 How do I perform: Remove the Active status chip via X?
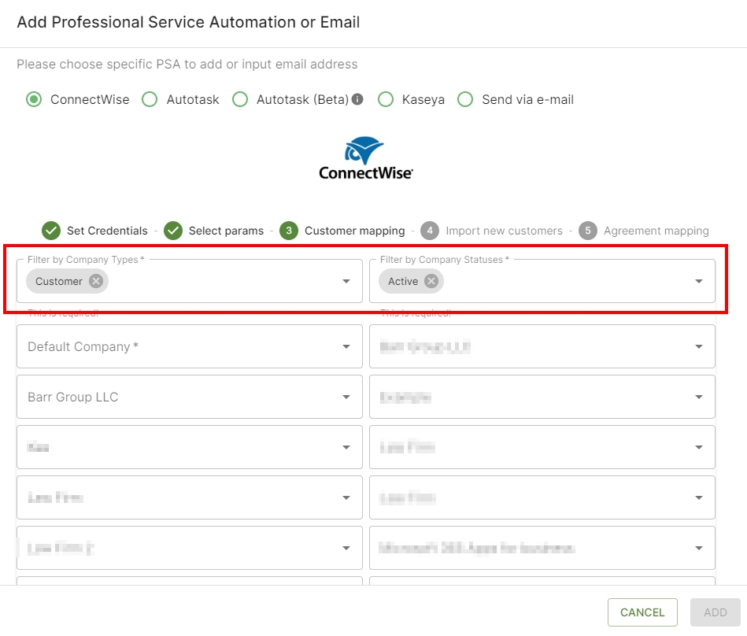click(x=431, y=281)
